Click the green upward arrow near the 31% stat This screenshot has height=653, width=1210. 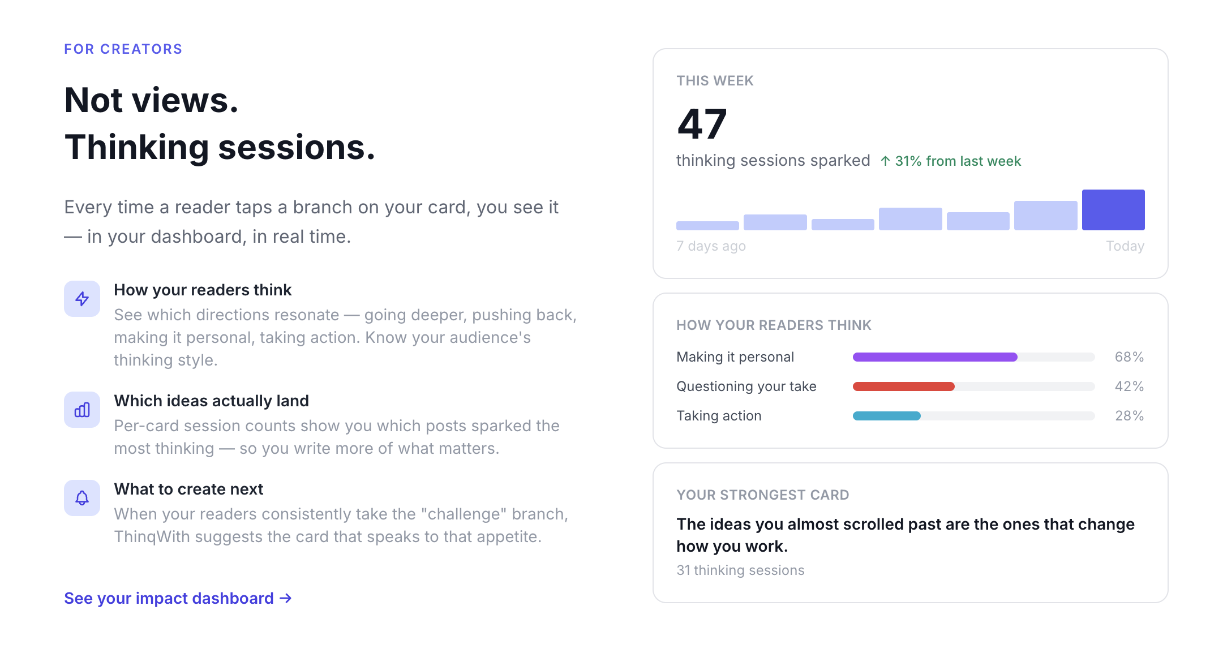(x=885, y=161)
